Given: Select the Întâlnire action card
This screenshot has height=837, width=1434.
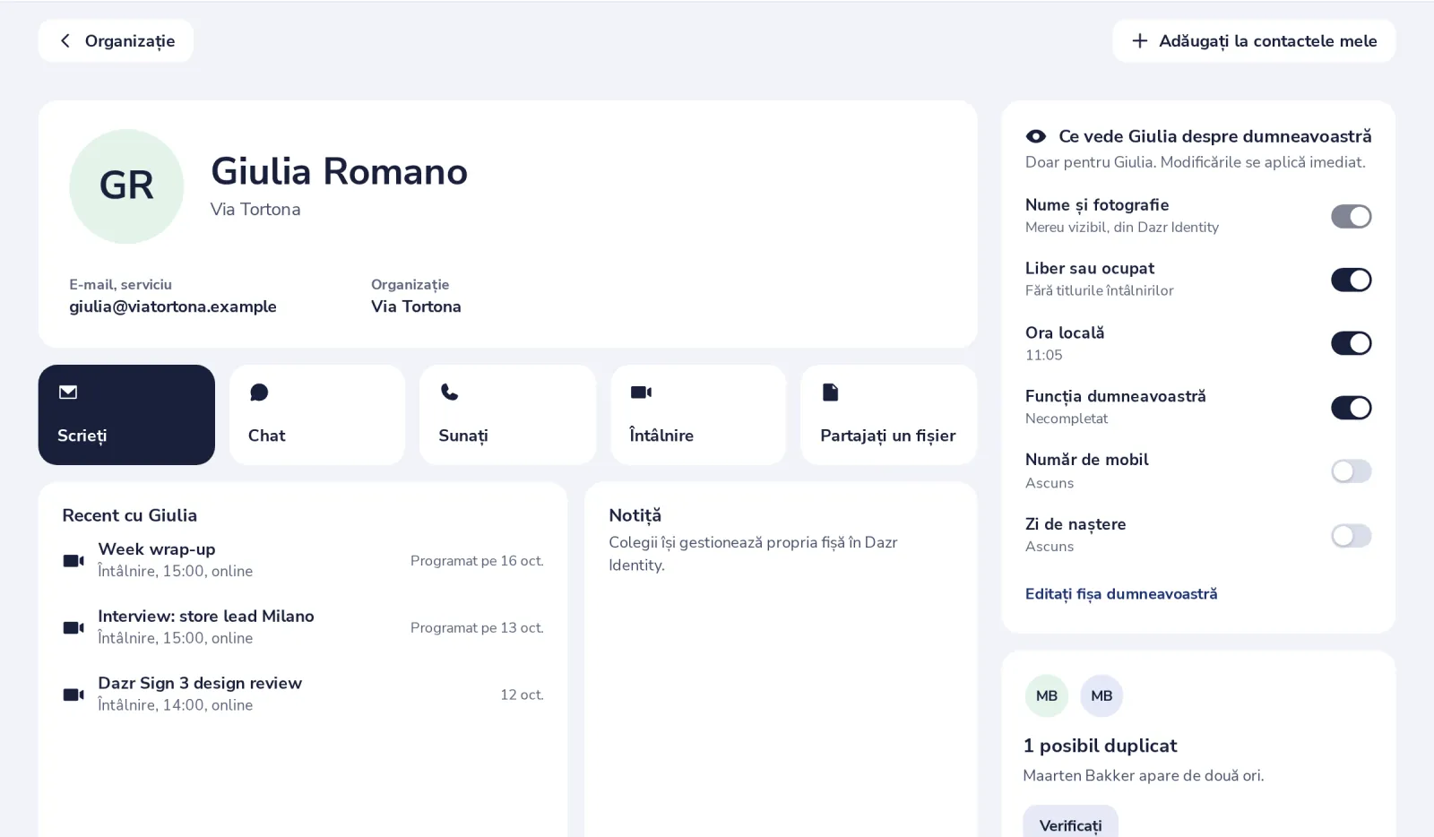Looking at the screenshot, I should (698, 415).
